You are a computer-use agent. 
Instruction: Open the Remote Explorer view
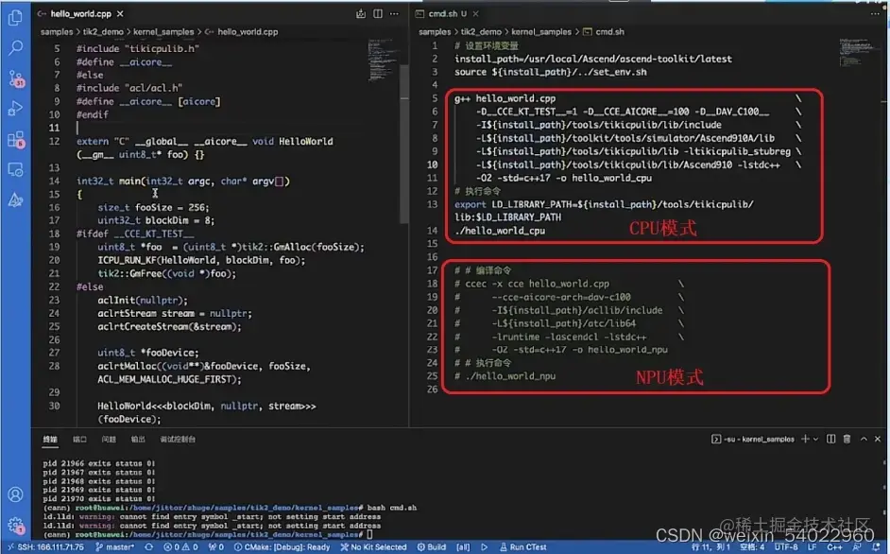pyautogui.click(x=15, y=169)
